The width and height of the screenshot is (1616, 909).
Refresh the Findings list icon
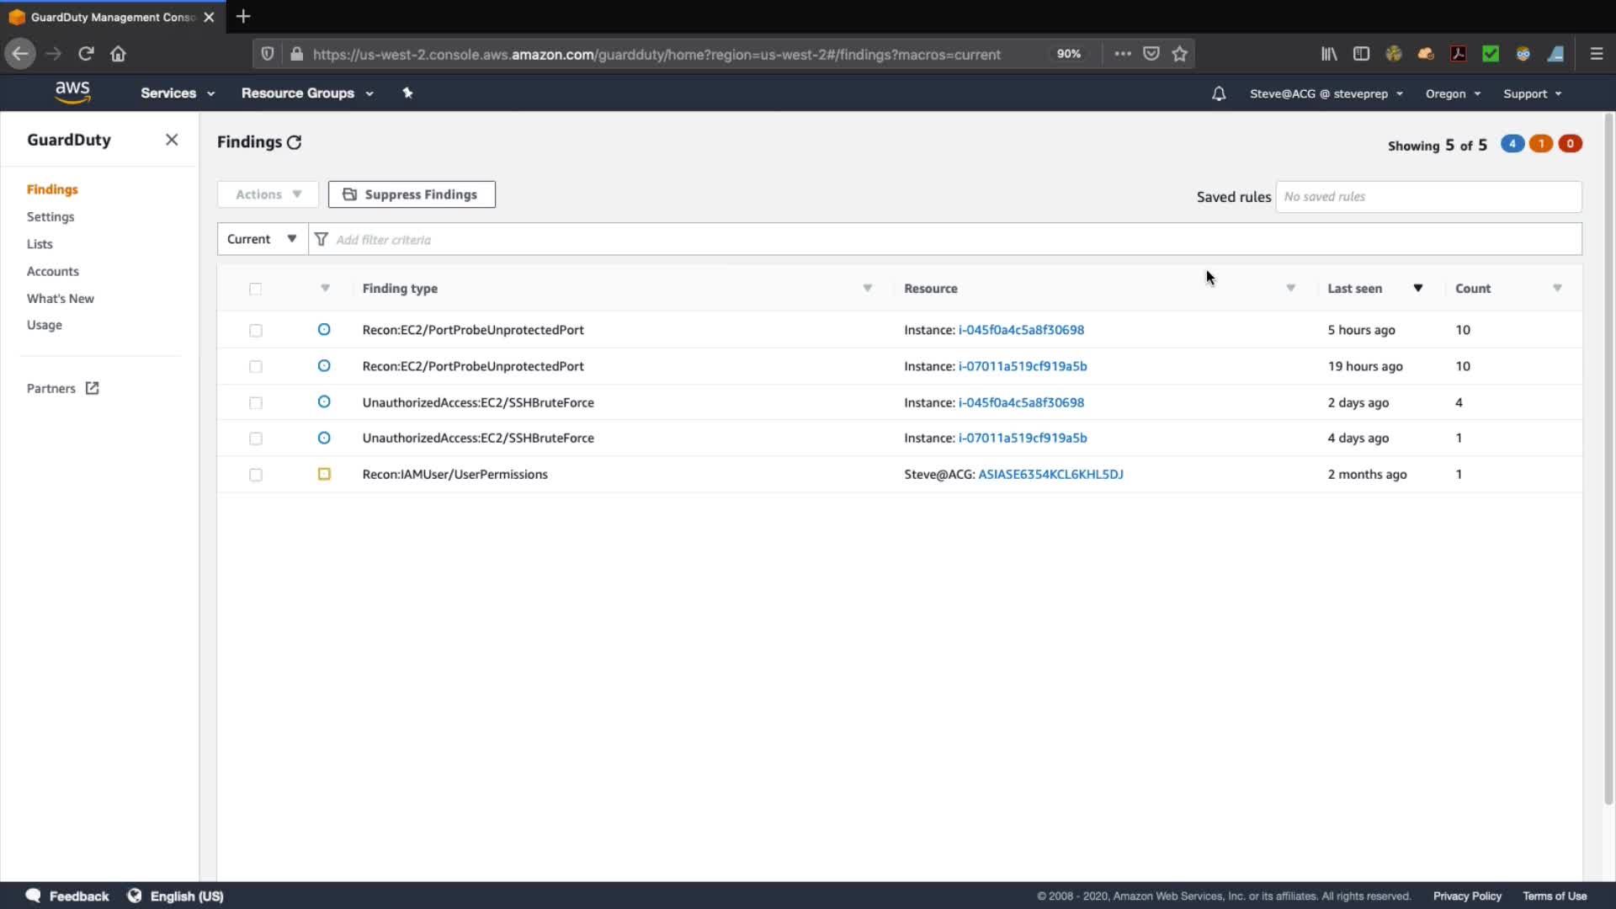coord(294,142)
